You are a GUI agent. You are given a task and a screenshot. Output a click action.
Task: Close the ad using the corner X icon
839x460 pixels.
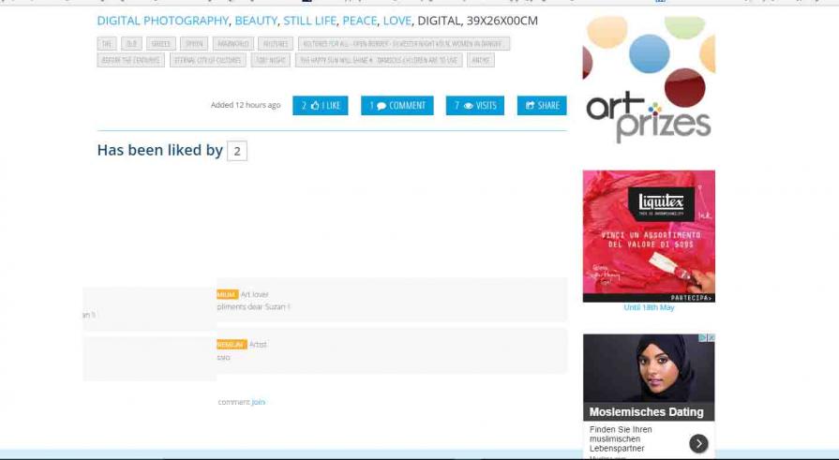pyautogui.click(x=712, y=338)
